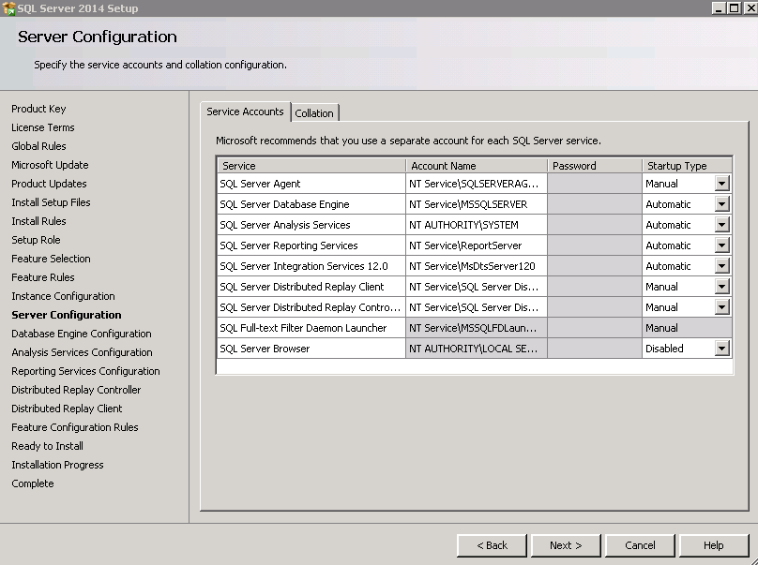The width and height of the screenshot is (758, 565).
Task: Click Global Rules step in sidebar
Action: coord(38,146)
